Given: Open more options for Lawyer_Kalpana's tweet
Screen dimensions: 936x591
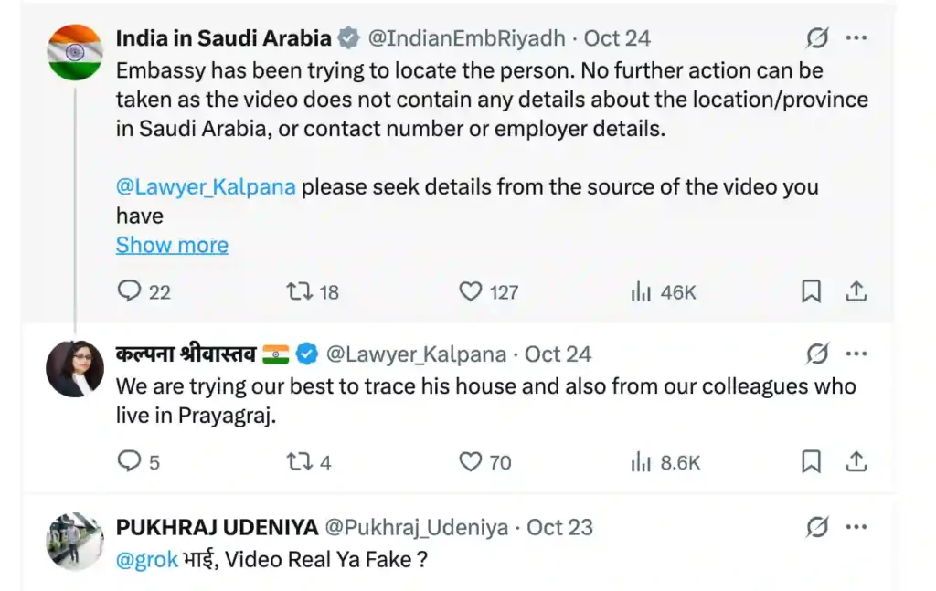Looking at the screenshot, I should (x=856, y=354).
